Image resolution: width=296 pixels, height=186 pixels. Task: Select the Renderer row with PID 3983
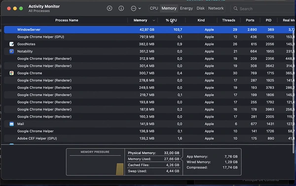(x=149, y=110)
